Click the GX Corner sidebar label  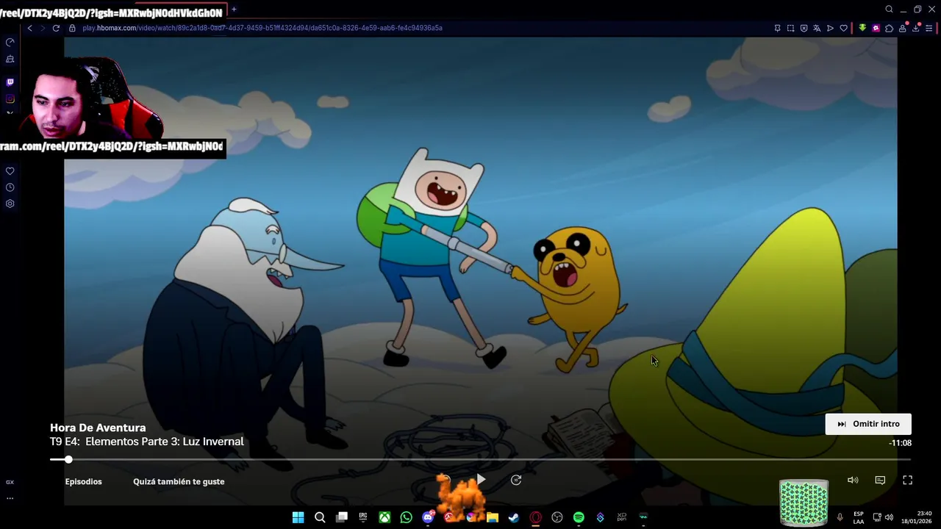point(10,482)
